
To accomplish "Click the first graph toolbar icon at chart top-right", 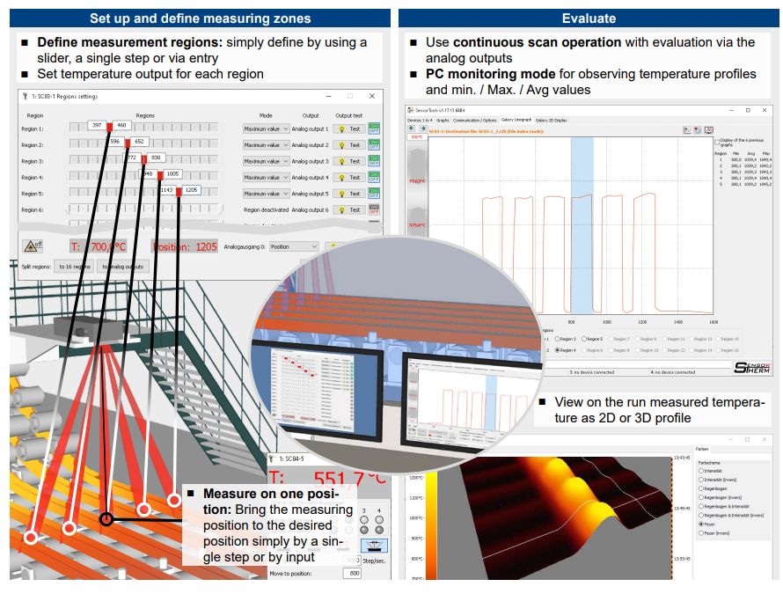I will [x=686, y=129].
